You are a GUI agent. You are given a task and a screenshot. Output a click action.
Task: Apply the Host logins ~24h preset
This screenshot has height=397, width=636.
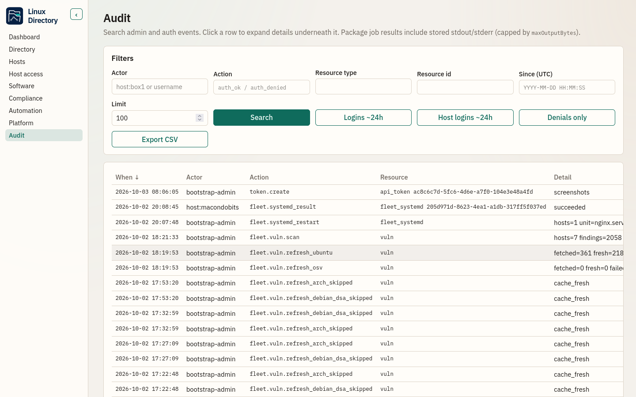465,118
